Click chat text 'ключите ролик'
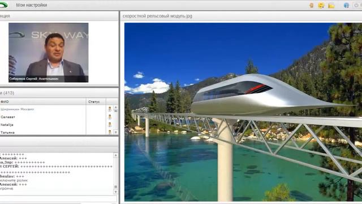This screenshot has height=204, width=362. click(x=14, y=180)
